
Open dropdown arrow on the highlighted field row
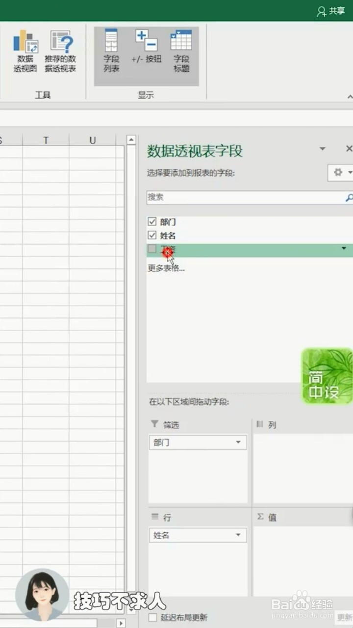pos(344,249)
